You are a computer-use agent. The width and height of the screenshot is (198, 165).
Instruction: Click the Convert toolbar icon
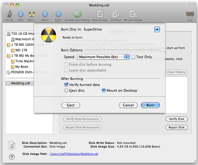click(116, 14)
